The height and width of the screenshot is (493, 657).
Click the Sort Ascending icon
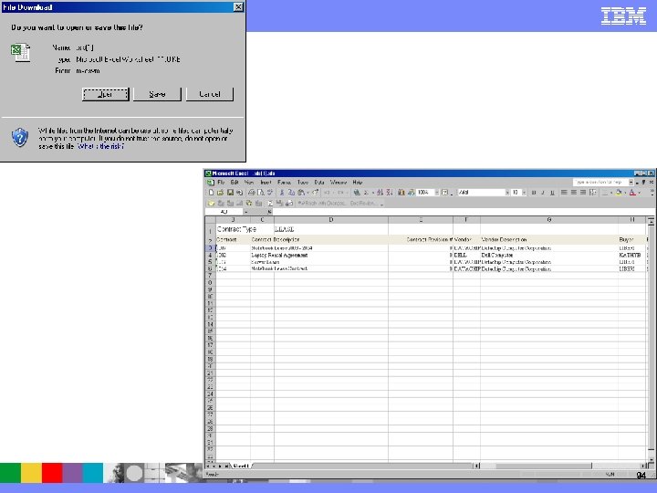click(x=380, y=193)
